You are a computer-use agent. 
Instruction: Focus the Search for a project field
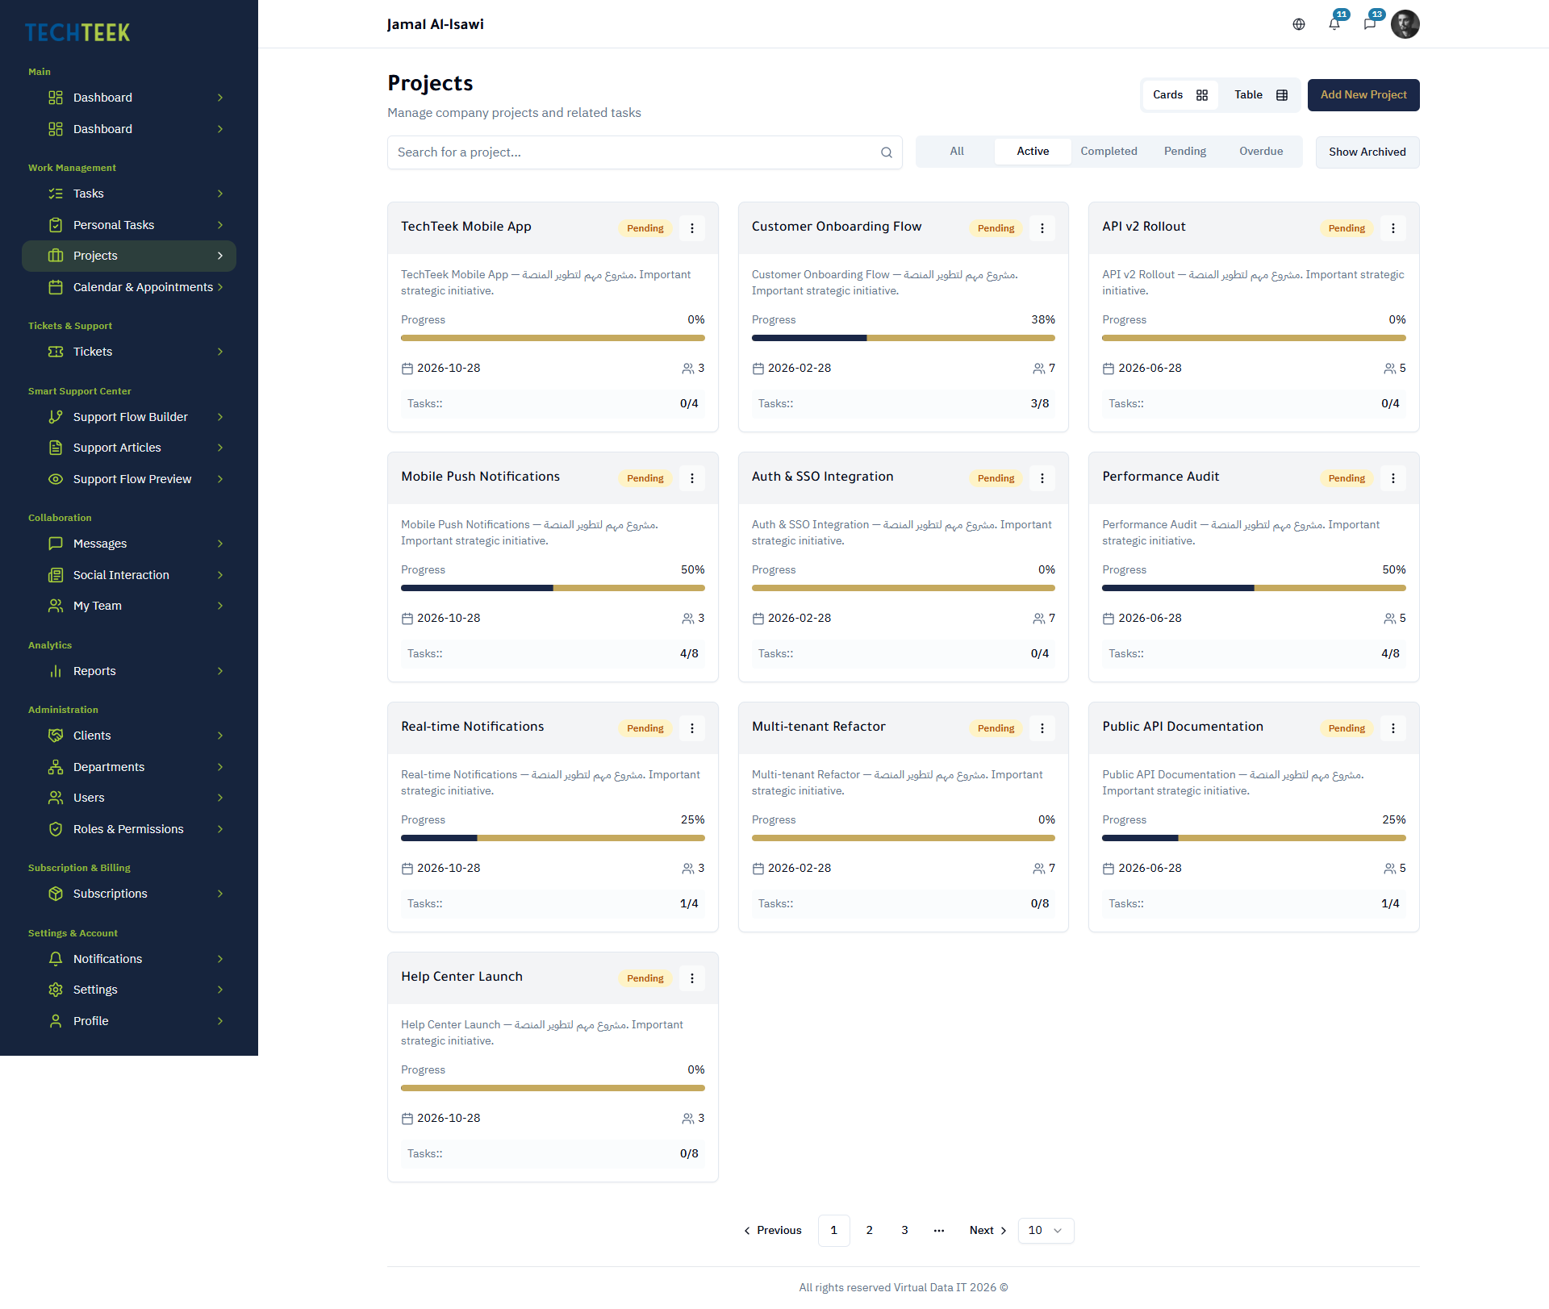pos(645,152)
